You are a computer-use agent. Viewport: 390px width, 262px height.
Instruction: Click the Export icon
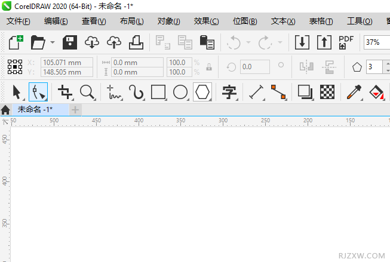point(324,42)
